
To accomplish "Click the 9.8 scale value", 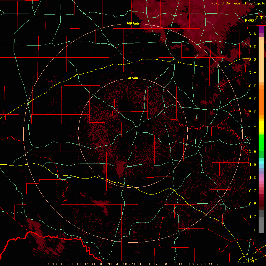I will tap(253, 33).
